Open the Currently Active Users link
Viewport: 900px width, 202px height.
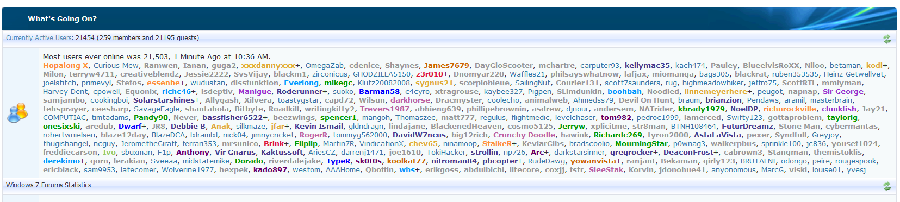(x=39, y=38)
